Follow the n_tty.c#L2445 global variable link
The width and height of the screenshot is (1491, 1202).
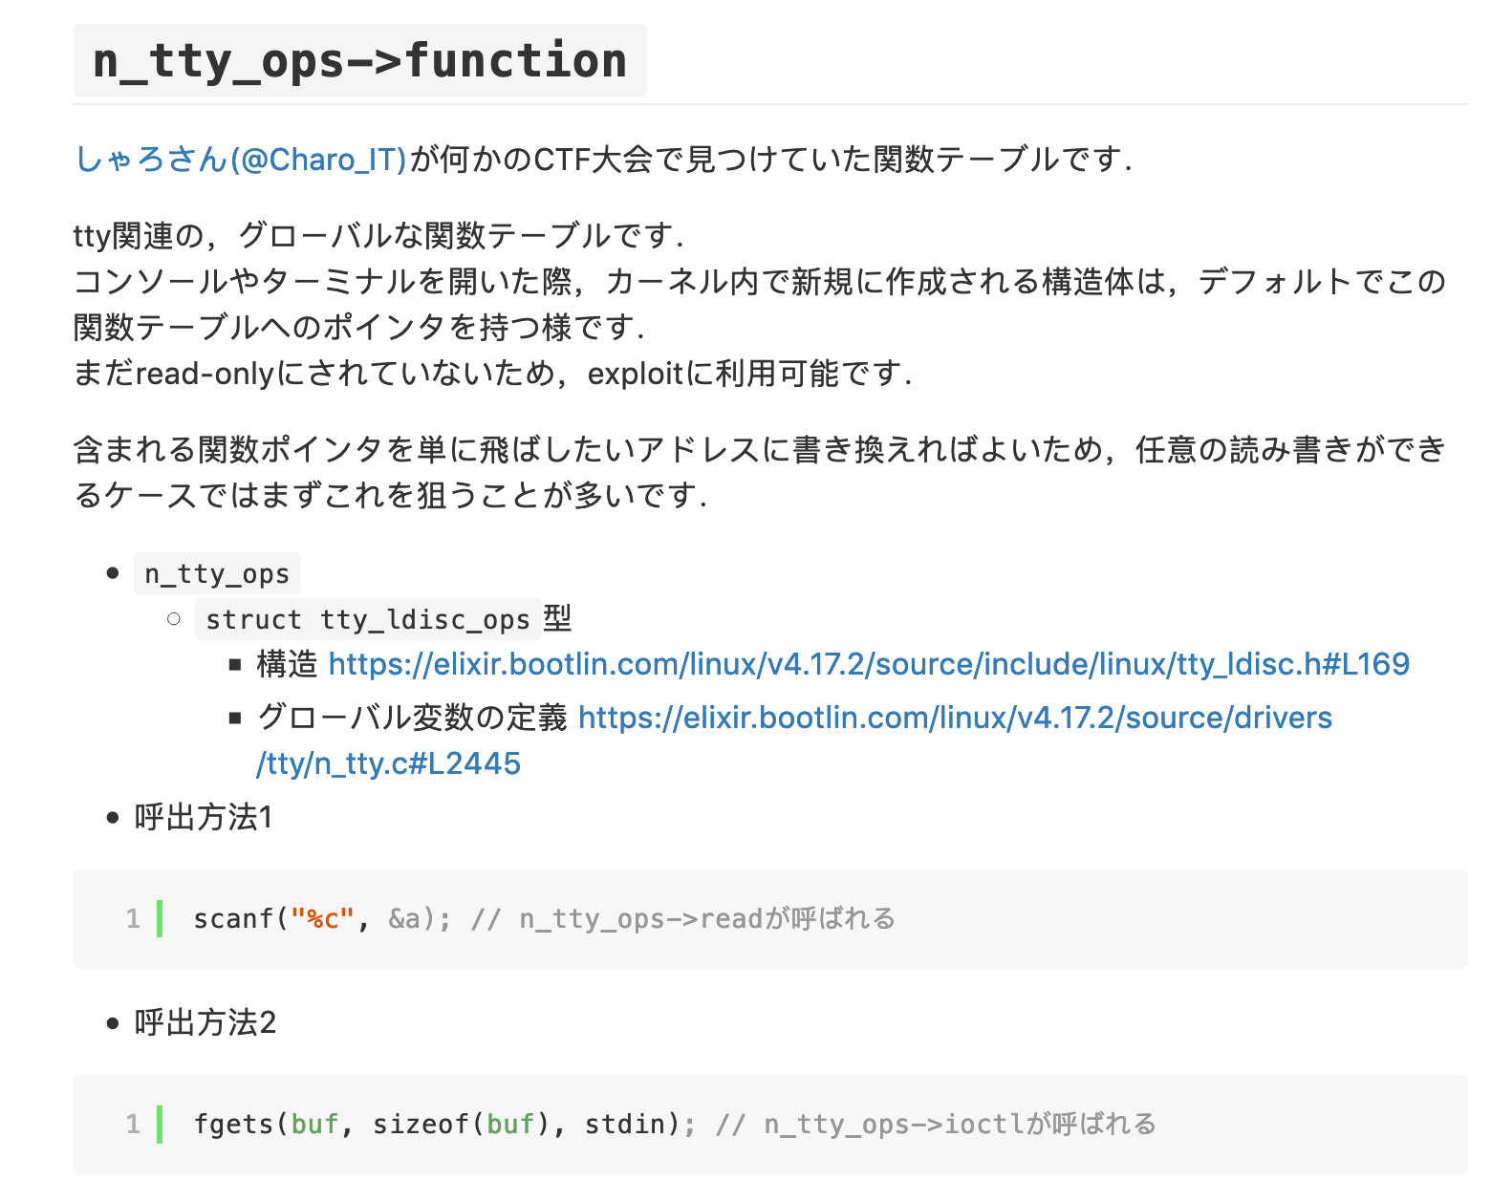click(x=954, y=719)
